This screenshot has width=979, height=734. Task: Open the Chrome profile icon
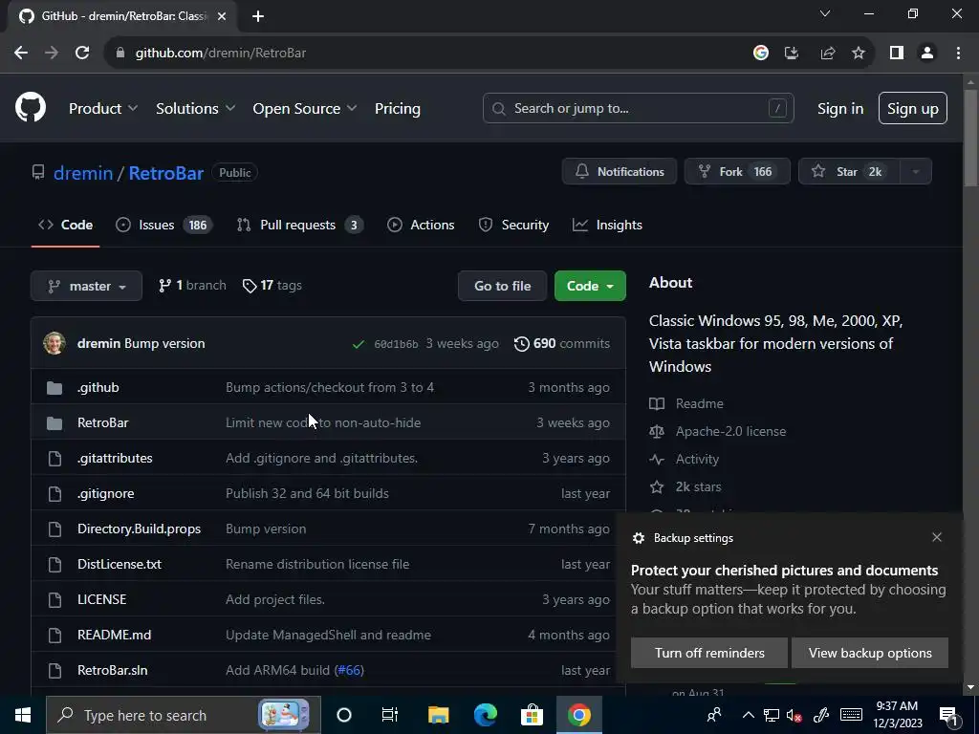(x=927, y=54)
